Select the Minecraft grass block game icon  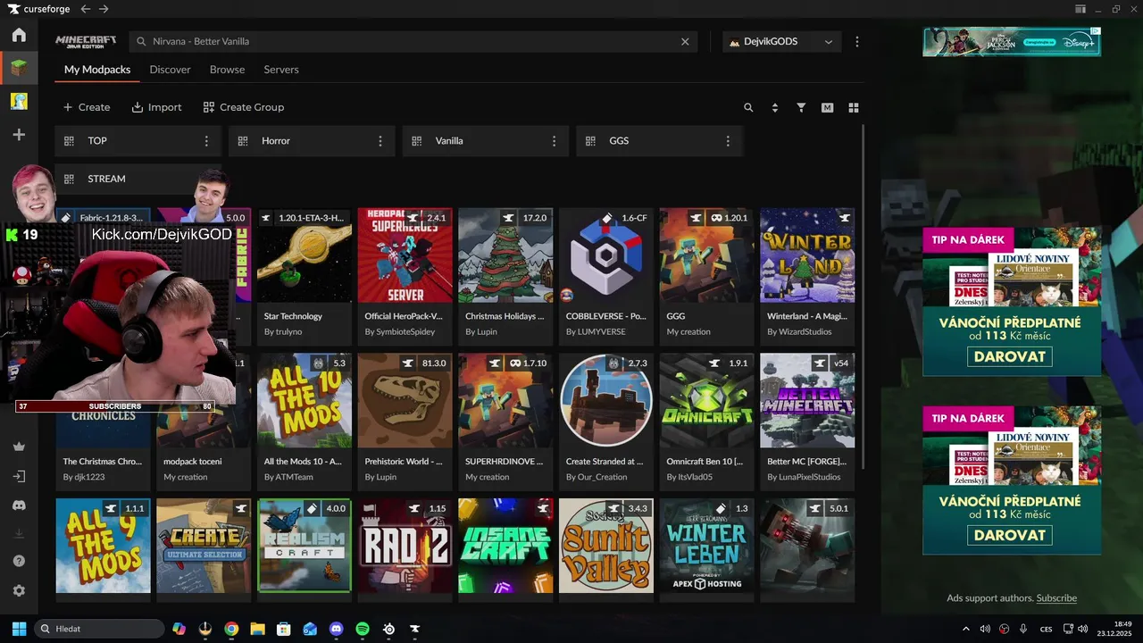click(x=19, y=68)
